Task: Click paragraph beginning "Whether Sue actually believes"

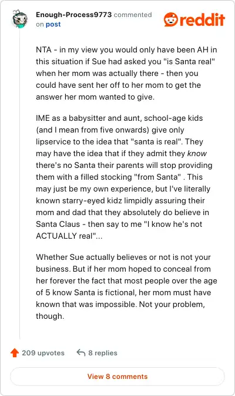Action: coord(126,286)
